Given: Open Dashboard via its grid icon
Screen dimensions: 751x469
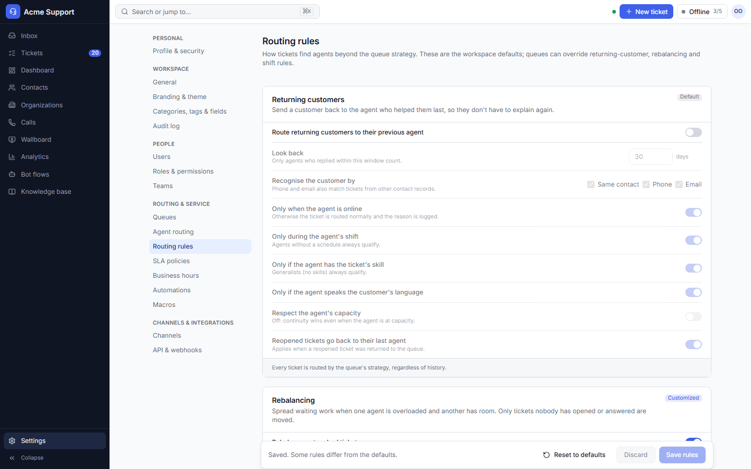Looking at the screenshot, I should coord(12,70).
